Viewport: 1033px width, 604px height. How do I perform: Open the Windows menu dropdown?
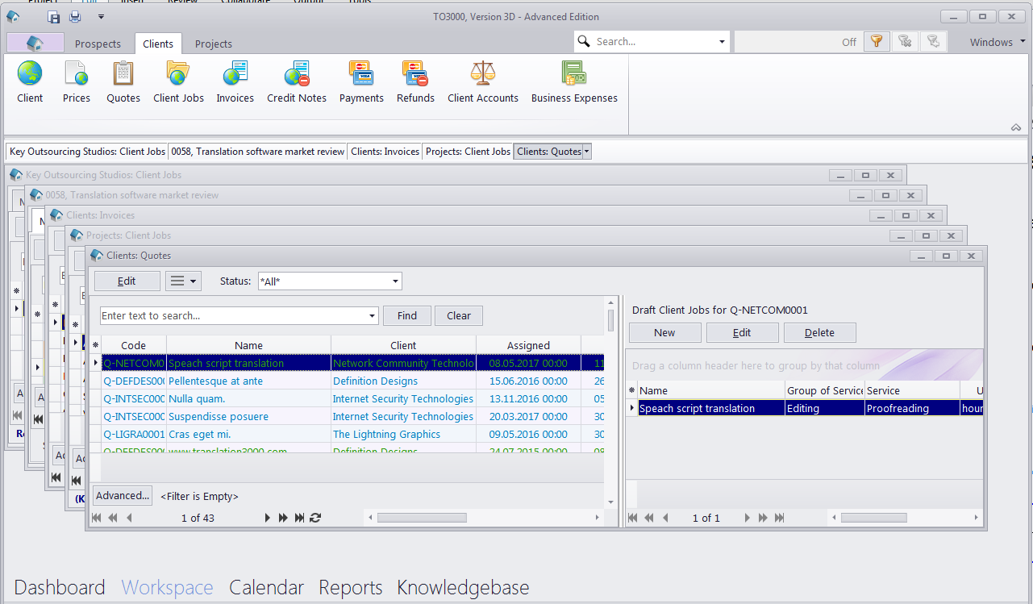997,42
